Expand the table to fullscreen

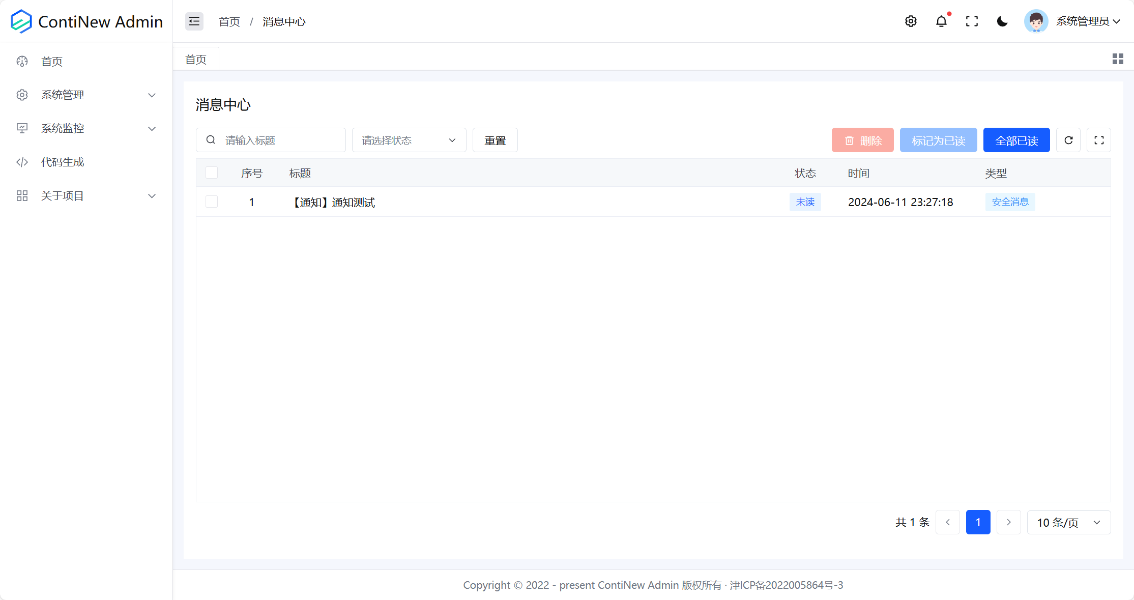[x=1099, y=140]
